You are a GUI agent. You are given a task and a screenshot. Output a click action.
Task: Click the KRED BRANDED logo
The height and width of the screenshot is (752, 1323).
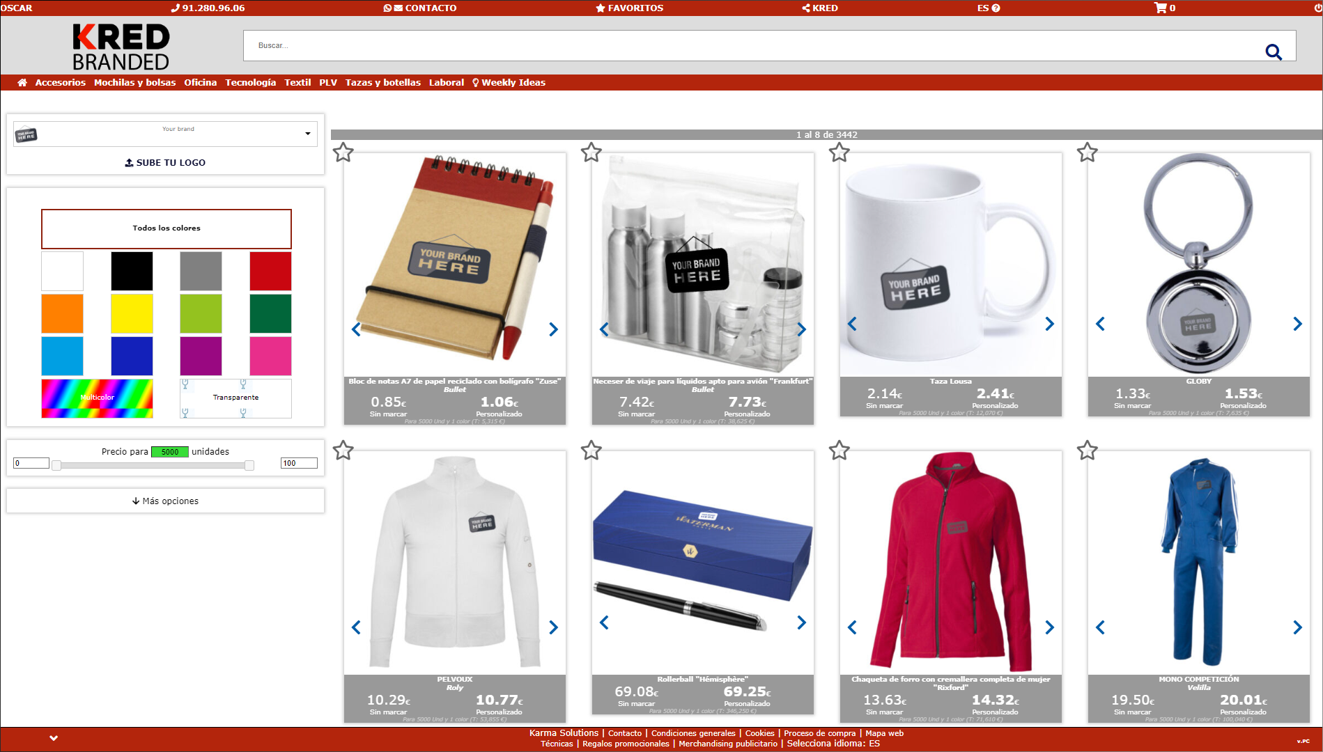tap(121, 47)
